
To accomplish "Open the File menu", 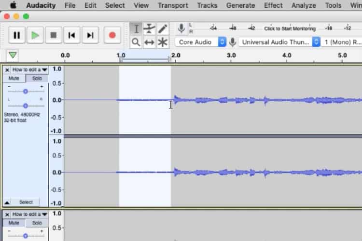I will (70, 5).
